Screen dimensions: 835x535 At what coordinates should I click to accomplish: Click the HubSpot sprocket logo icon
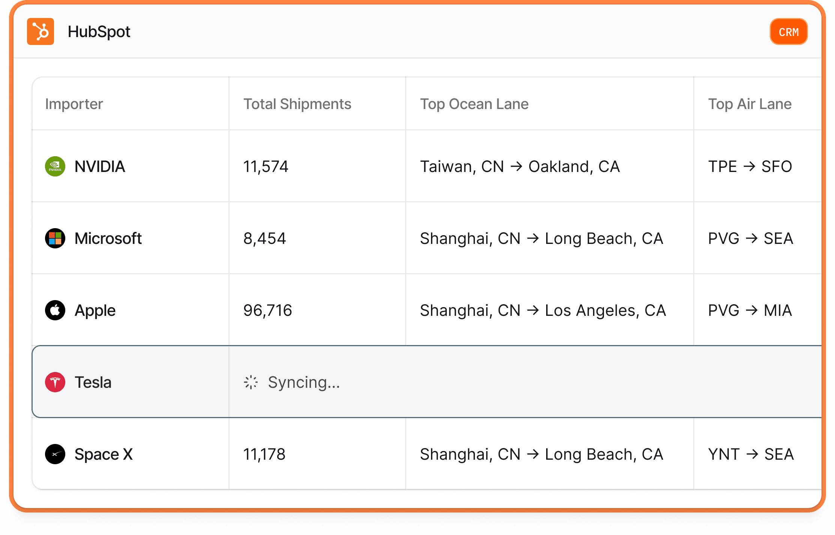pyautogui.click(x=41, y=31)
